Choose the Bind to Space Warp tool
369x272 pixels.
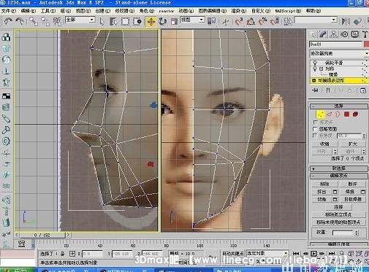click(57, 21)
